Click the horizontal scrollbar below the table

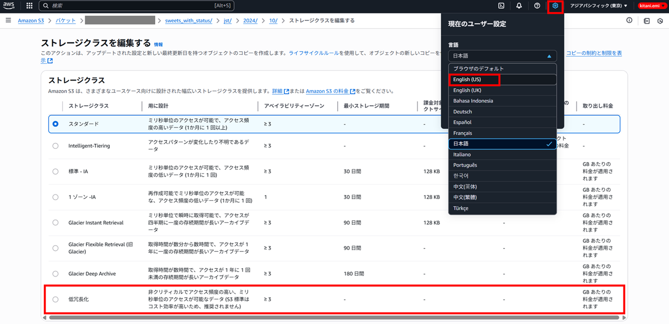pos(333,317)
